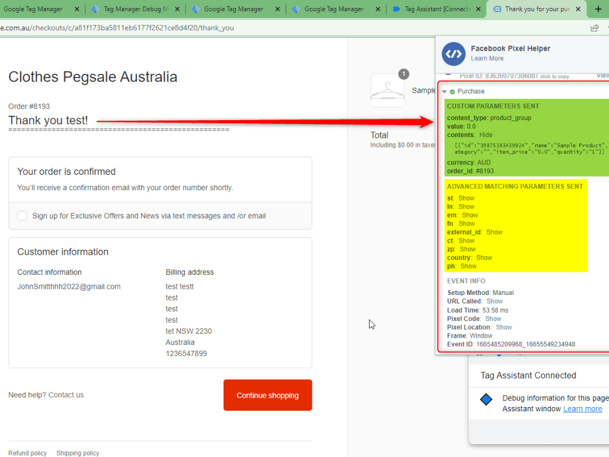This screenshot has width=609, height=457.
Task: Close the Thank you for your purchase tab
Action: (x=579, y=9)
